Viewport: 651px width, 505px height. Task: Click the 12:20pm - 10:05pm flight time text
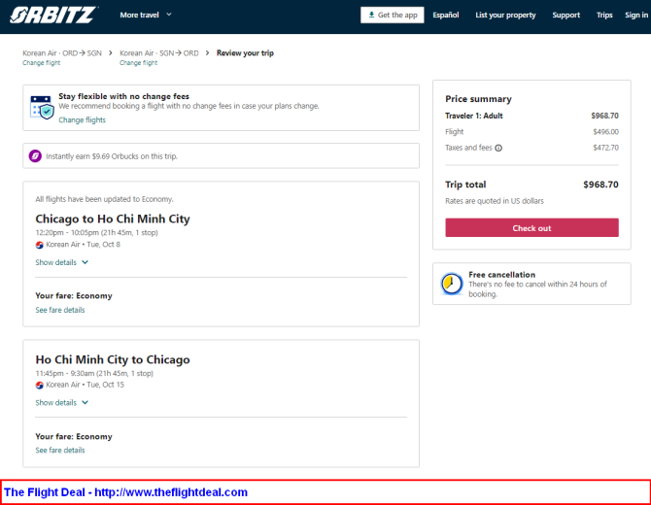pos(97,233)
